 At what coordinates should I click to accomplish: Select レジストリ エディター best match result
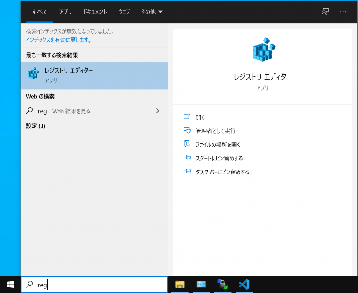pyautogui.click(x=94, y=76)
